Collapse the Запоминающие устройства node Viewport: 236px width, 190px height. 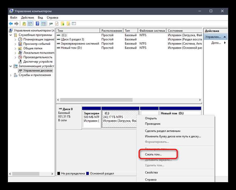11,66
